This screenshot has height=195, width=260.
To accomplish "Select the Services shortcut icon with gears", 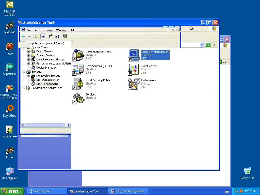I will 78,98.
